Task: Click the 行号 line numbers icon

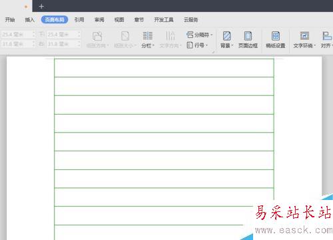Action: coord(190,45)
